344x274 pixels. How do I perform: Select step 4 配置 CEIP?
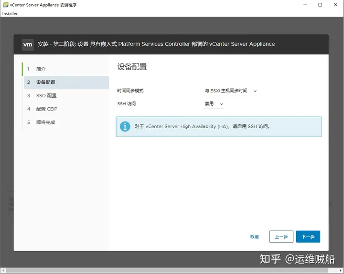[46, 109]
